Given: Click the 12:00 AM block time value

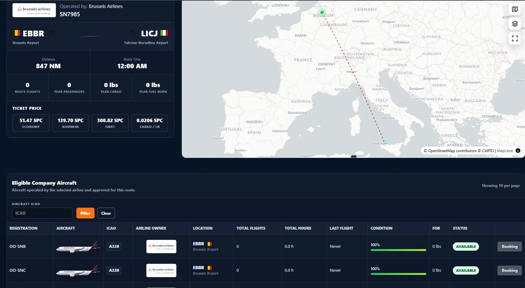Looking at the screenshot, I should click(132, 66).
